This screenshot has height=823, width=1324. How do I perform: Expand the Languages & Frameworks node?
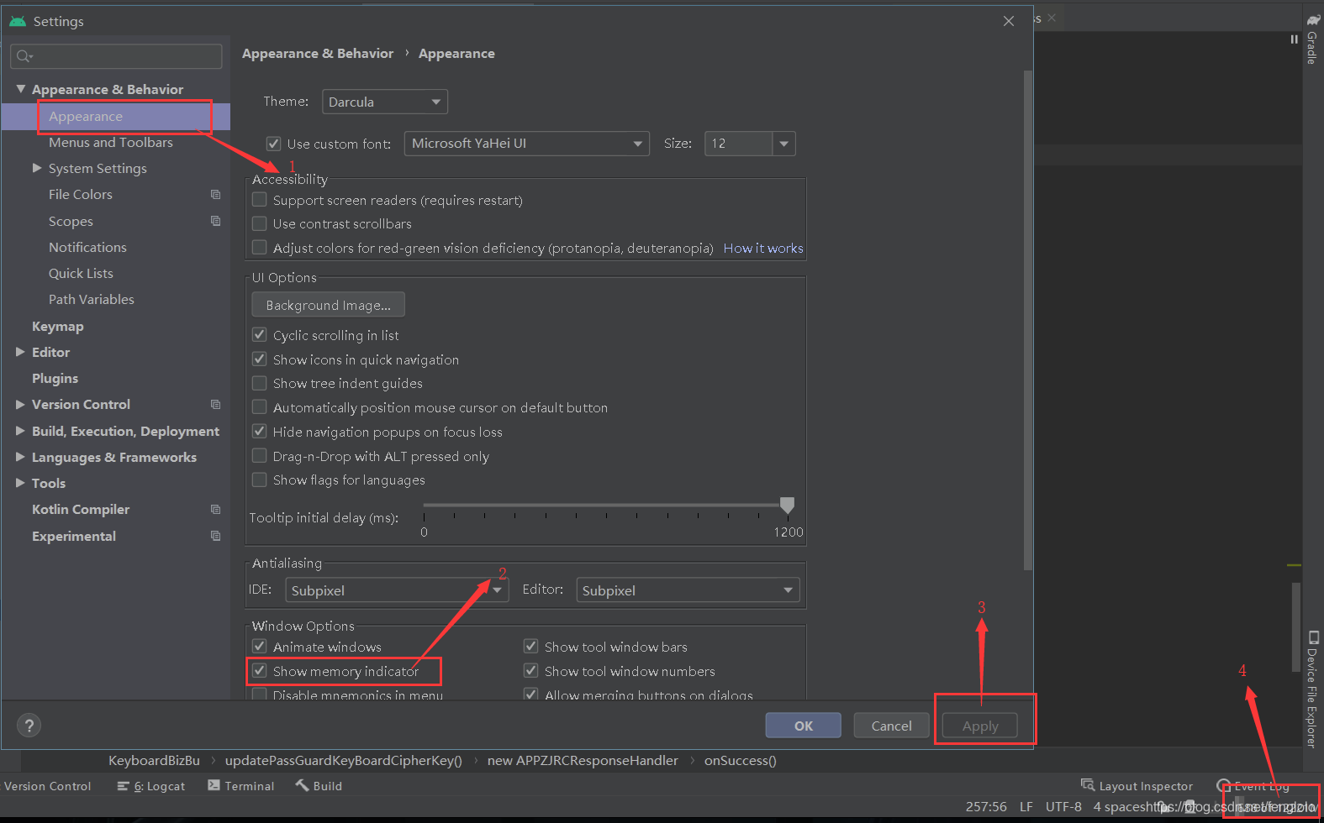(x=21, y=457)
